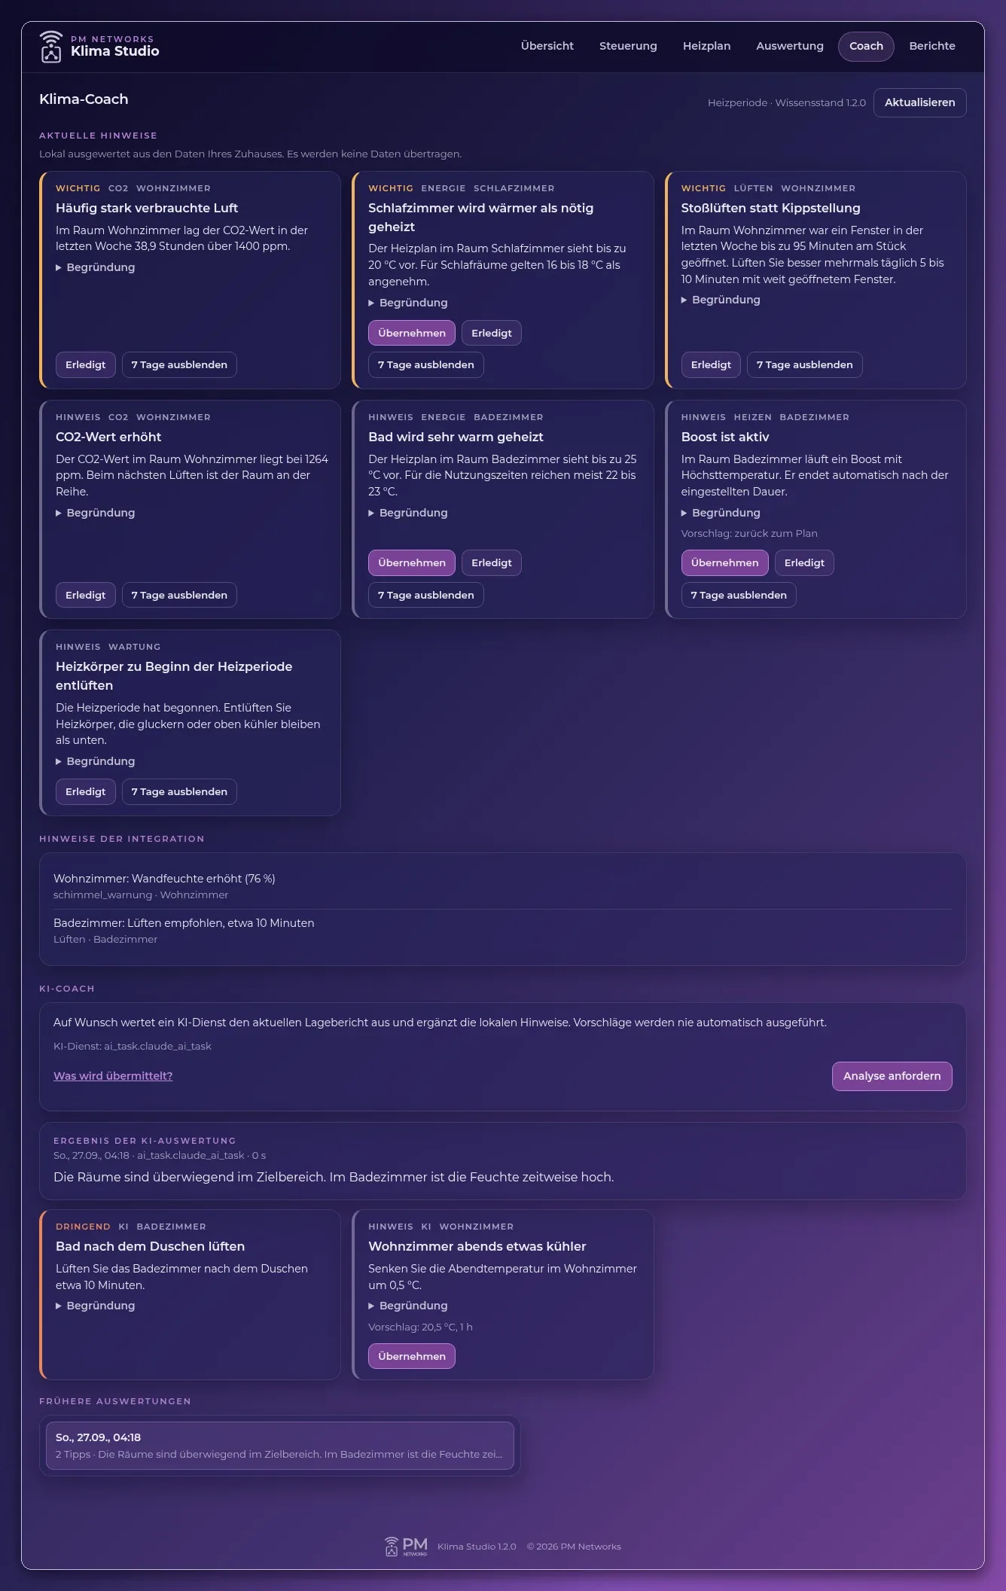Click 'Vorschlag: zurück zum Plan' text
This screenshot has height=1591, width=1006.
[x=749, y=533]
